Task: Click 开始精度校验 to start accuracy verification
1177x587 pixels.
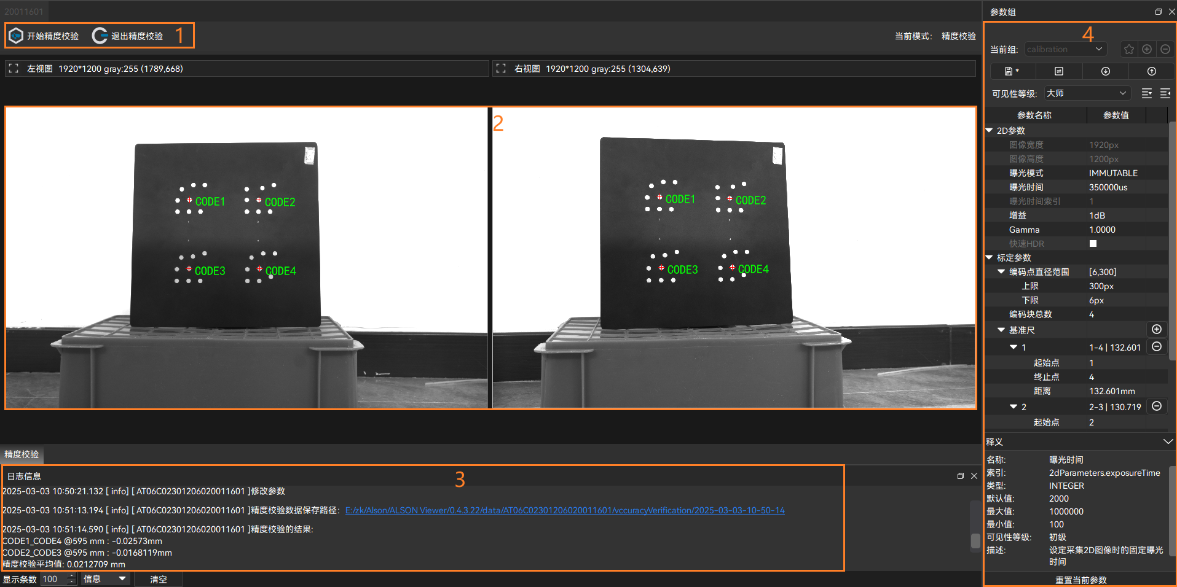Action: (x=44, y=36)
